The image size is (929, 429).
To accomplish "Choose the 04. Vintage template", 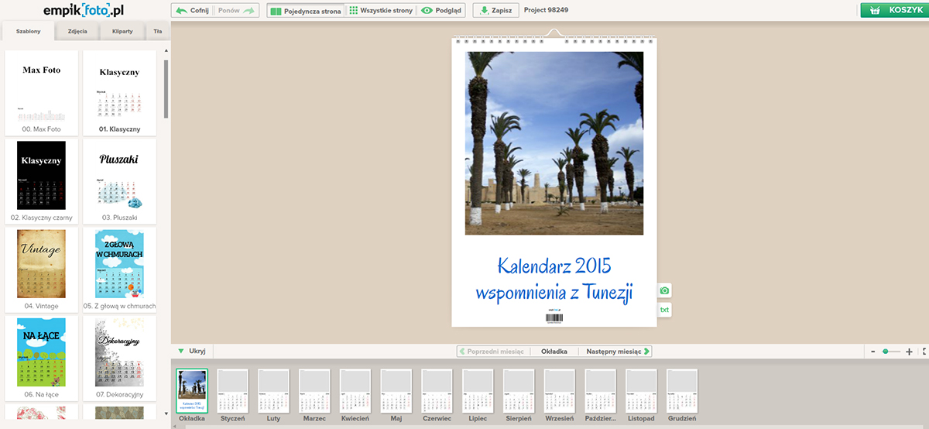I will pos(41,269).
